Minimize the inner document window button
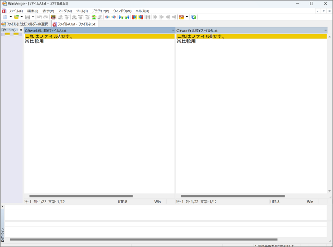The height and width of the screenshot is (247, 333). coord(318,11)
